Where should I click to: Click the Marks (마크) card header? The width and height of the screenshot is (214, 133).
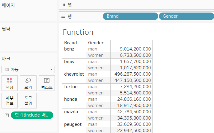coord(6,59)
